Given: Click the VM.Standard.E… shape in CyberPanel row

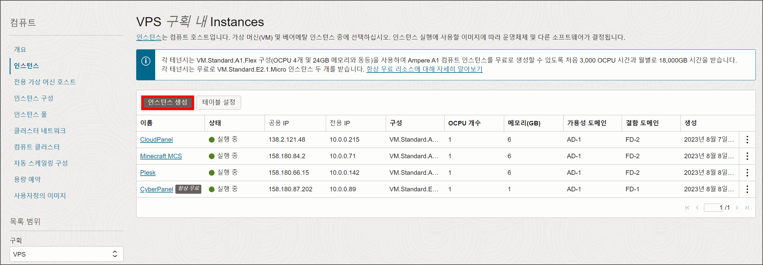Looking at the screenshot, I should tap(414, 189).
